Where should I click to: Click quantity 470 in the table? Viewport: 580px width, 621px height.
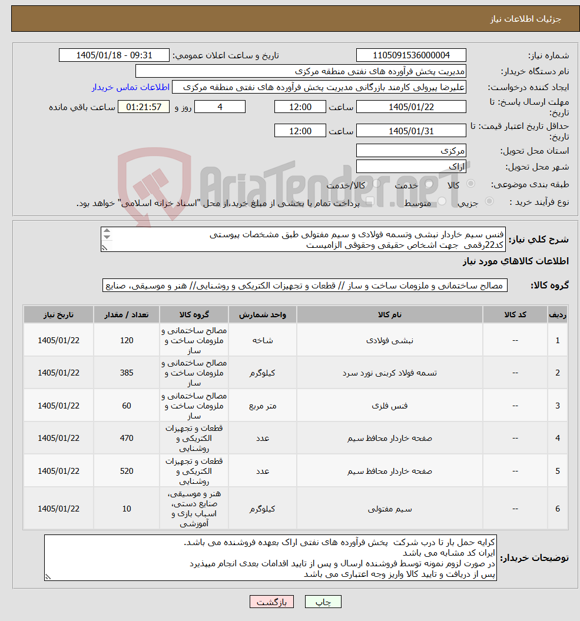[x=127, y=439]
